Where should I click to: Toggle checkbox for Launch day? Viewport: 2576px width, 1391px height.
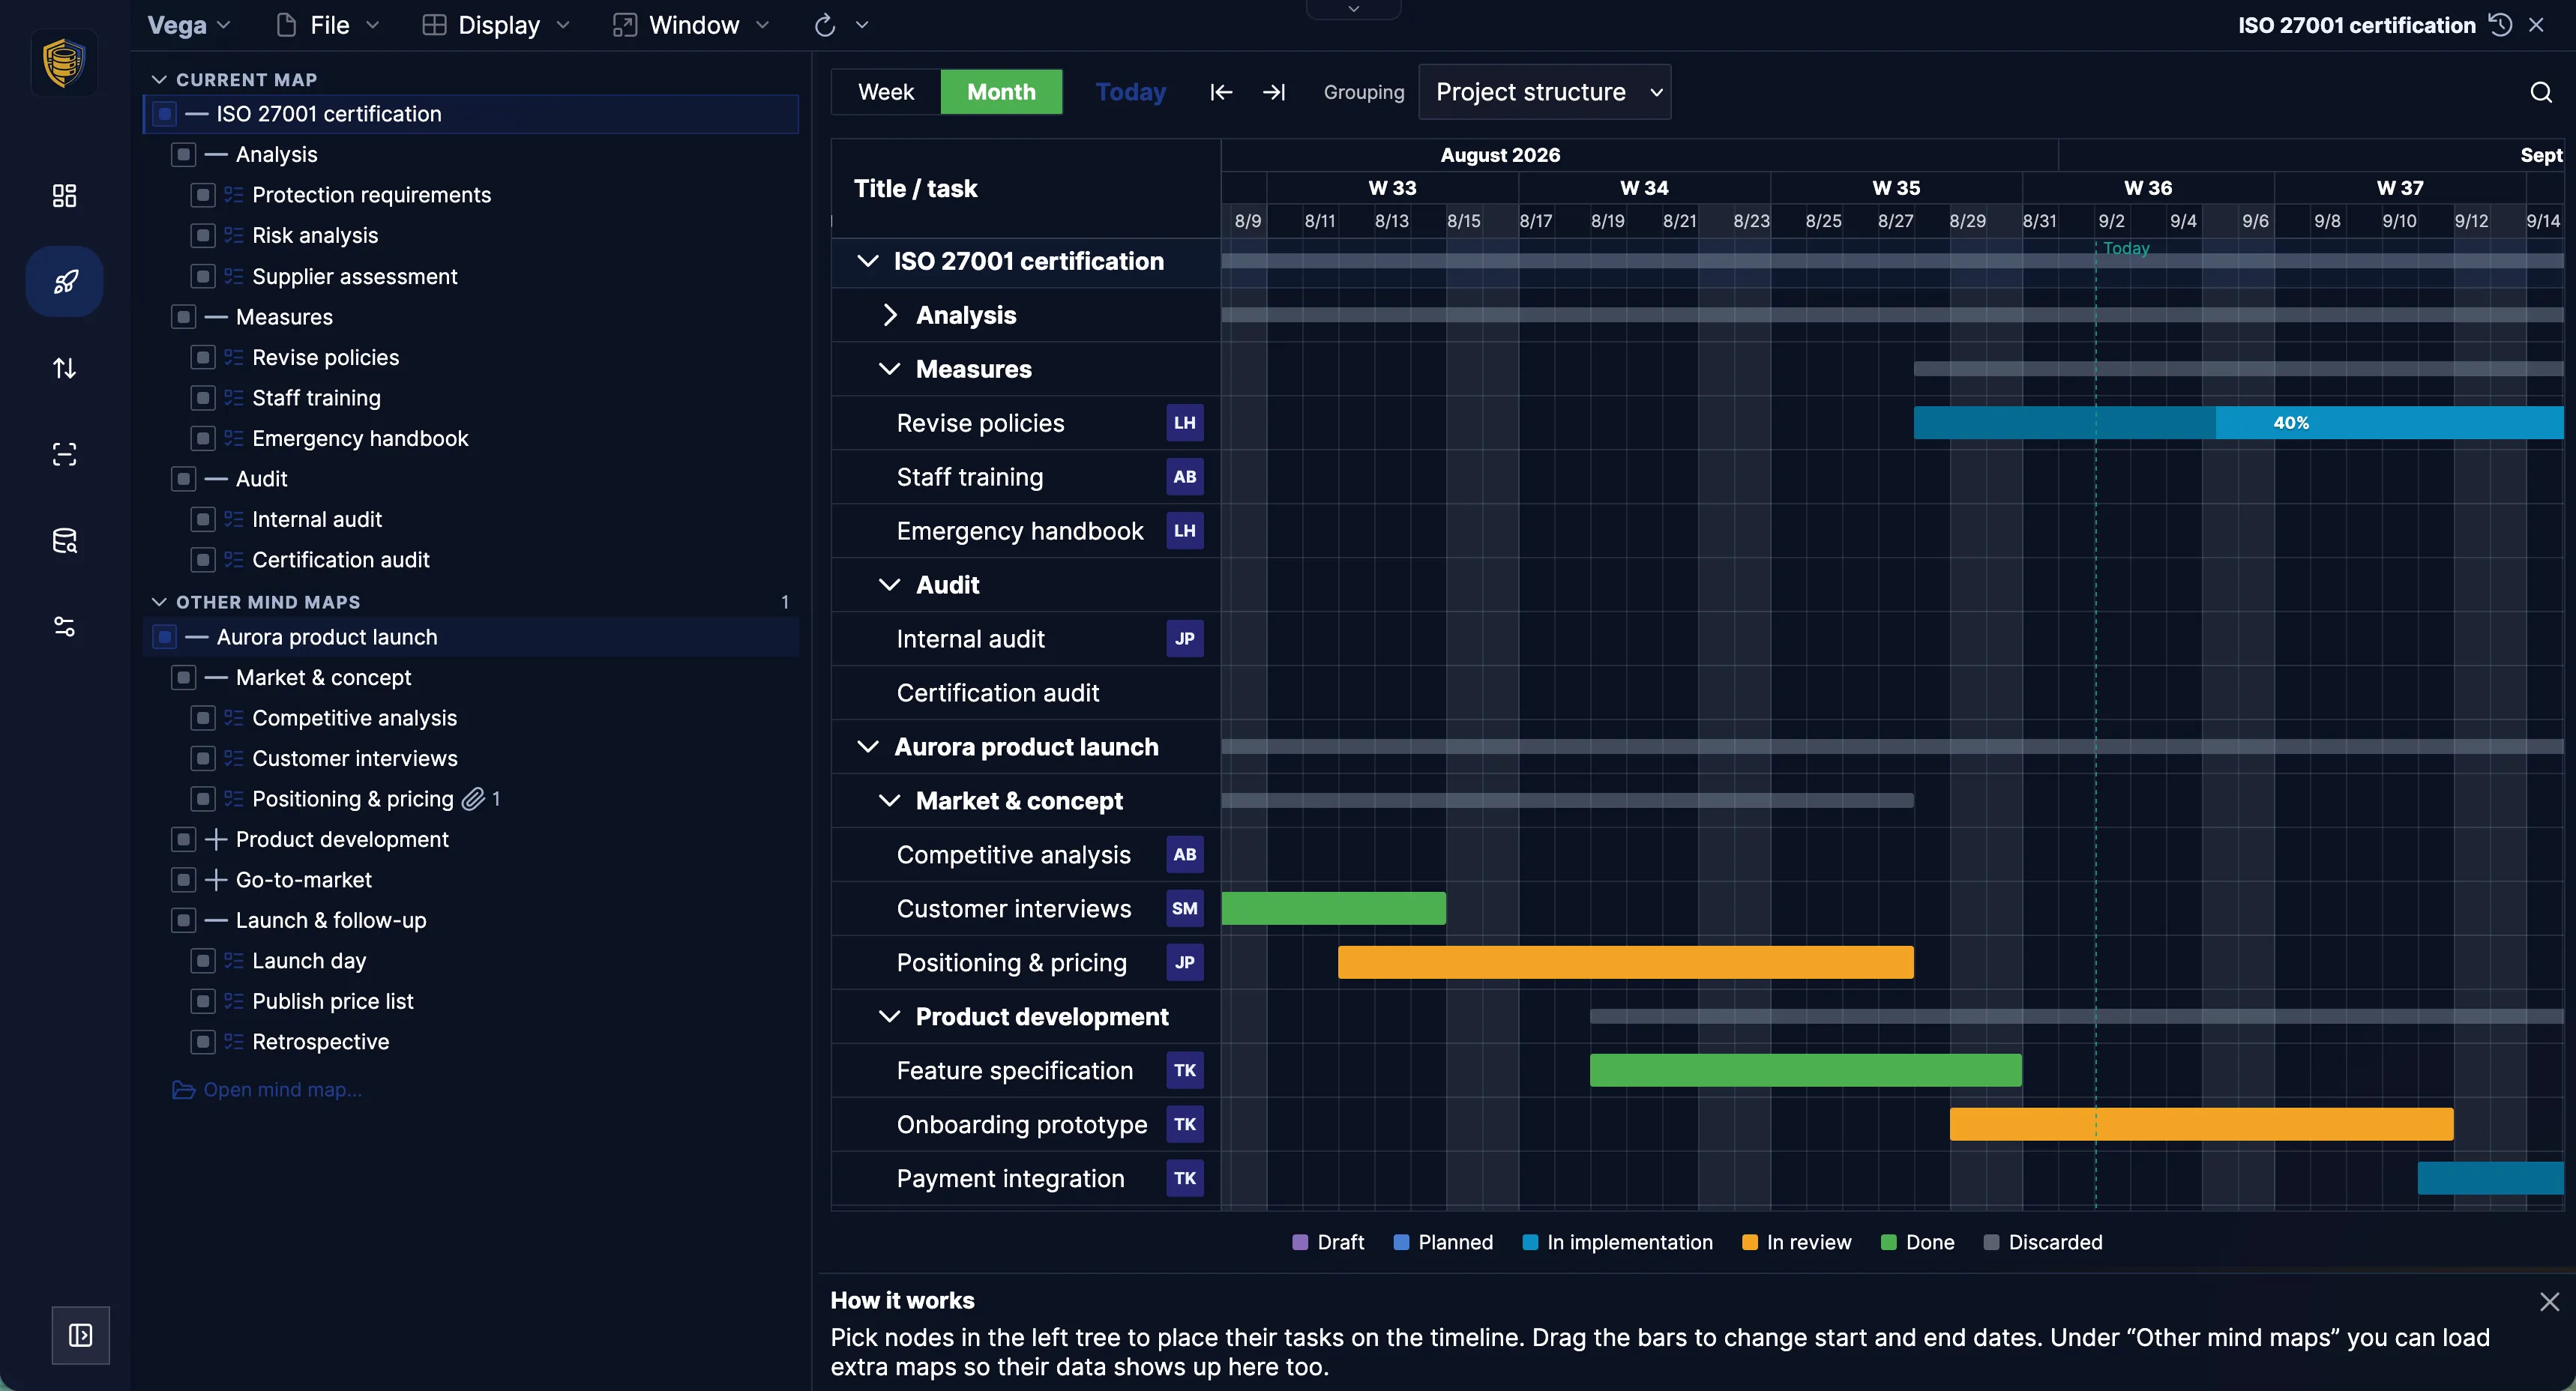click(x=202, y=961)
